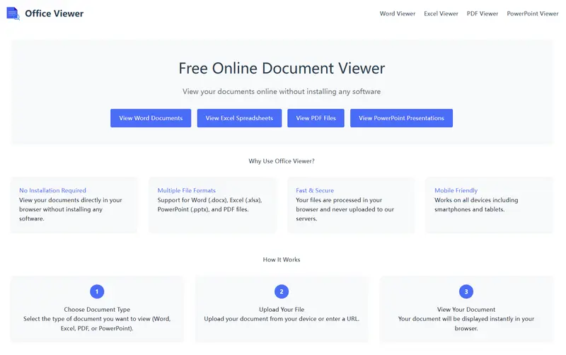This screenshot has height=355, width=566.
Task: Open the Office Viewer home title link
Action: pyautogui.click(x=54, y=13)
